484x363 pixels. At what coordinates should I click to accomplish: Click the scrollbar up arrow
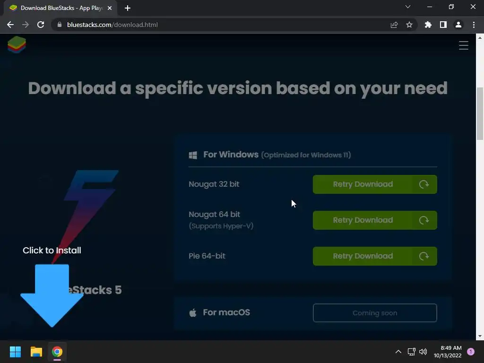pos(480,38)
